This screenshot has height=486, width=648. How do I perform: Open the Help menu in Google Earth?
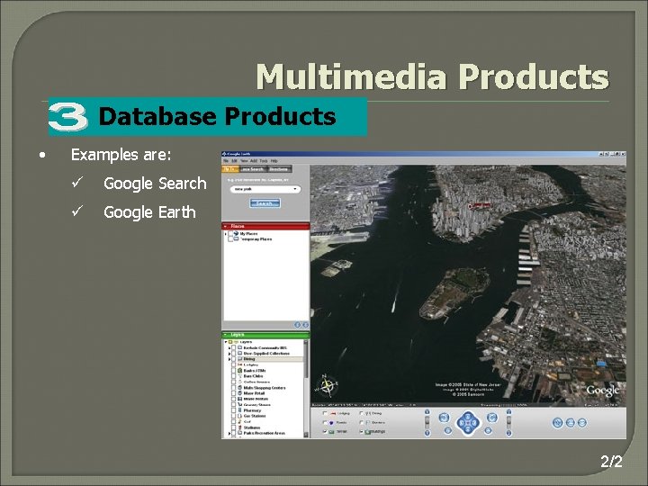coord(274,161)
